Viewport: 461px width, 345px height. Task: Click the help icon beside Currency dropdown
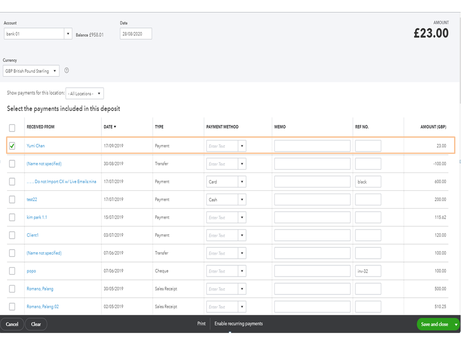coord(67,71)
